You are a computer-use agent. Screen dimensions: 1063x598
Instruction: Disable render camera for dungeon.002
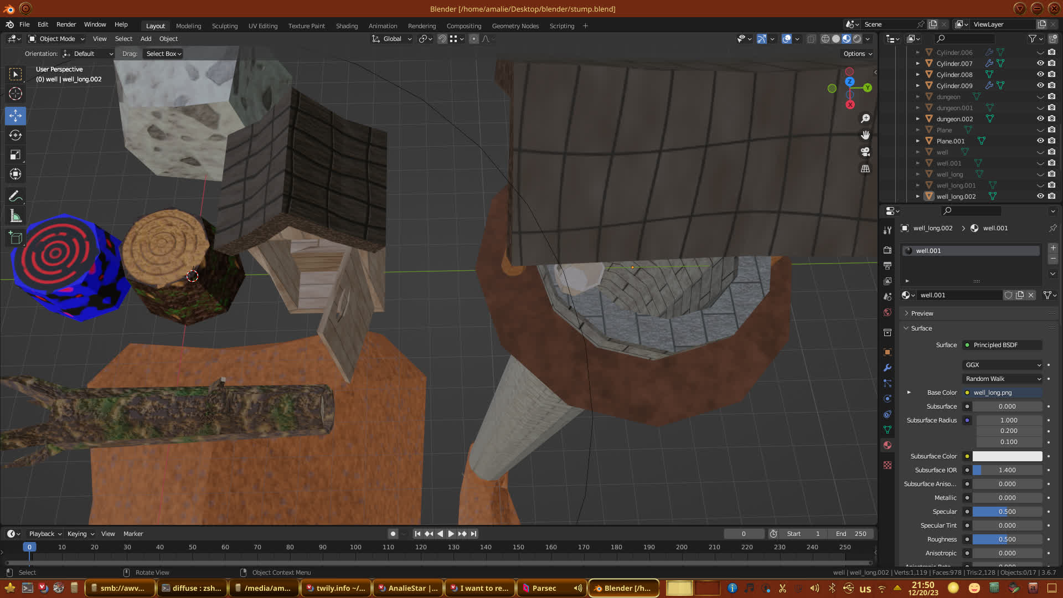click(1051, 118)
